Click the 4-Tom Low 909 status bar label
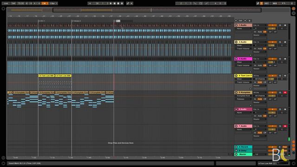Viewport: 297px width, 167px height. pos(265,163)
